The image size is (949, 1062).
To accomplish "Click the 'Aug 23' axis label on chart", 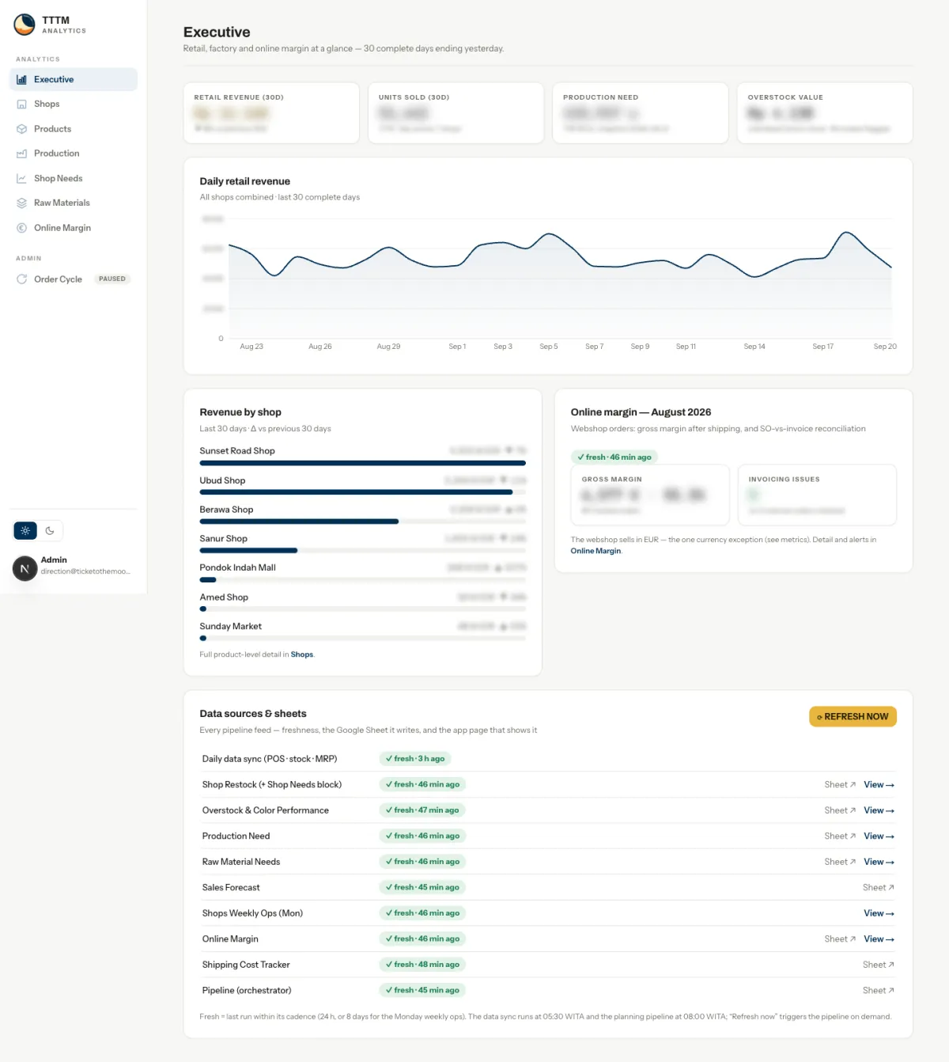I will coord(251,347).
